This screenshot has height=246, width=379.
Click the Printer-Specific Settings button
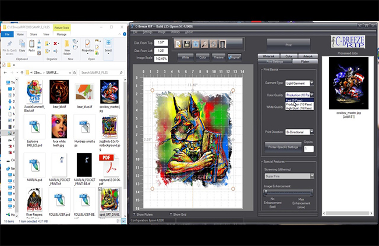[x=283, y=147]
